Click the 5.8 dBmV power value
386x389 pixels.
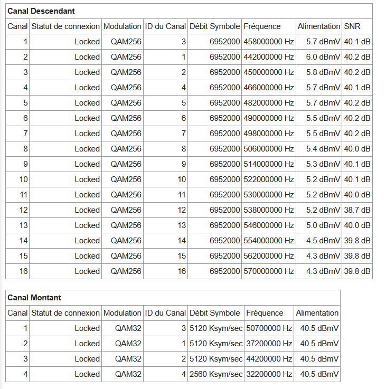323,72
